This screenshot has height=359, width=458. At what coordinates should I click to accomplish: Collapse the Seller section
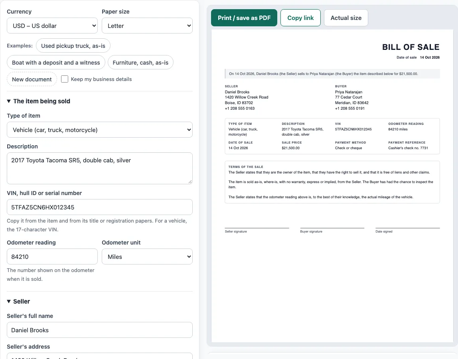[x=18, y=302]
